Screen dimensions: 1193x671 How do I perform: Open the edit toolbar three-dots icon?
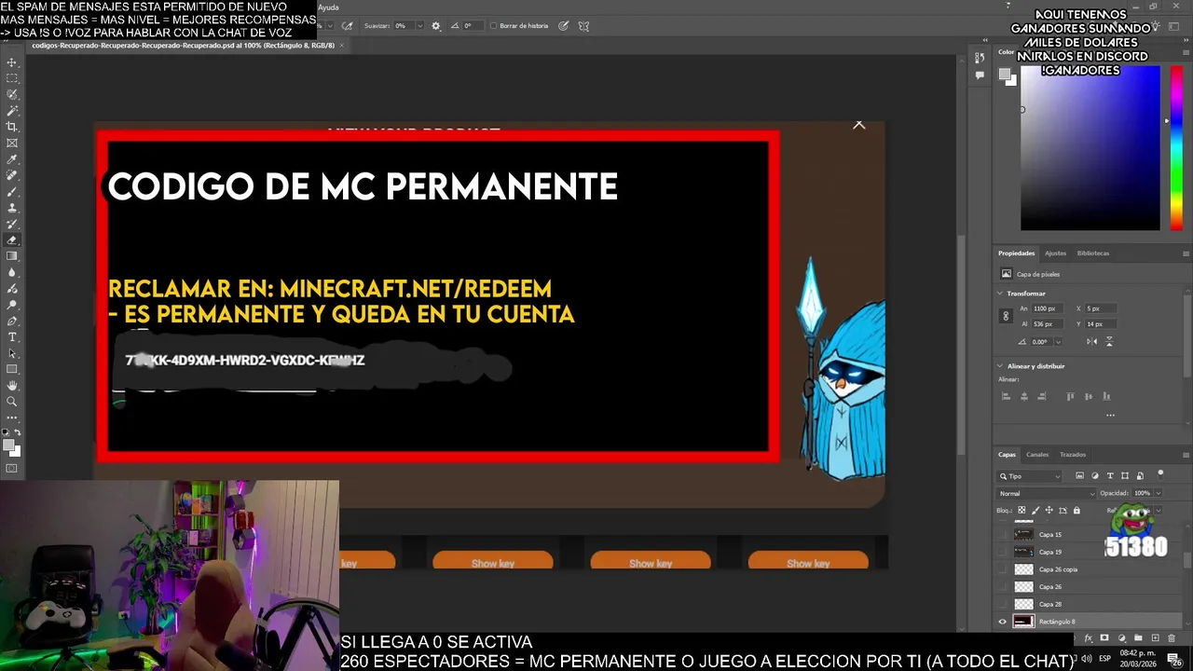12,418
